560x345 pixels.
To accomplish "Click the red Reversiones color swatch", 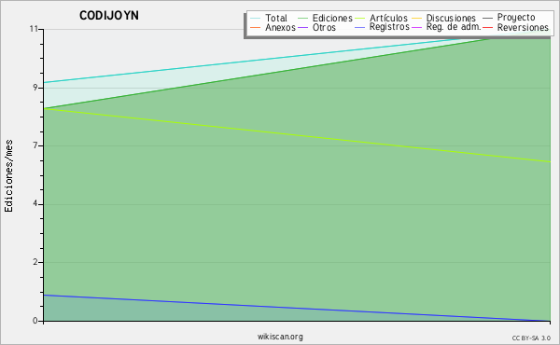I will (x=487, y=27).
